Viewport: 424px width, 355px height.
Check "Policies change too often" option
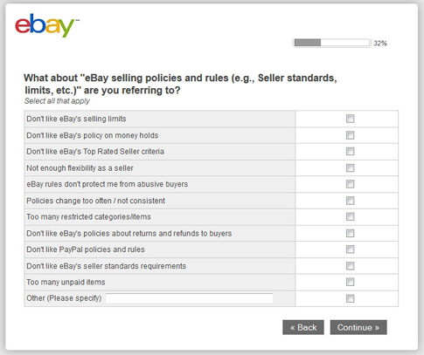(x=350, y=201)
